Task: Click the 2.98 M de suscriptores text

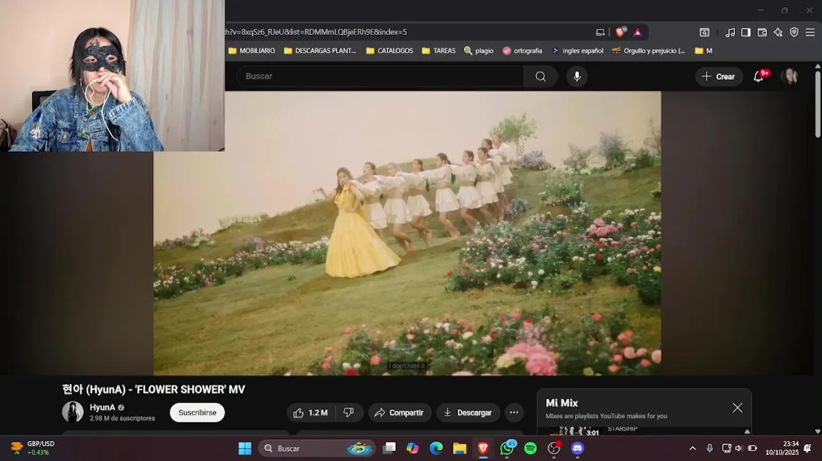Action: point(122,418)
